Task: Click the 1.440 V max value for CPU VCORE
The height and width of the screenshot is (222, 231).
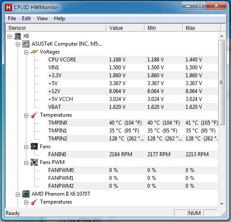Action: [x=194, y=60]
